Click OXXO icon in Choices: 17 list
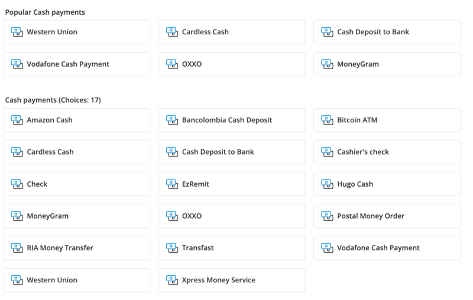 (x=172, y=216)
